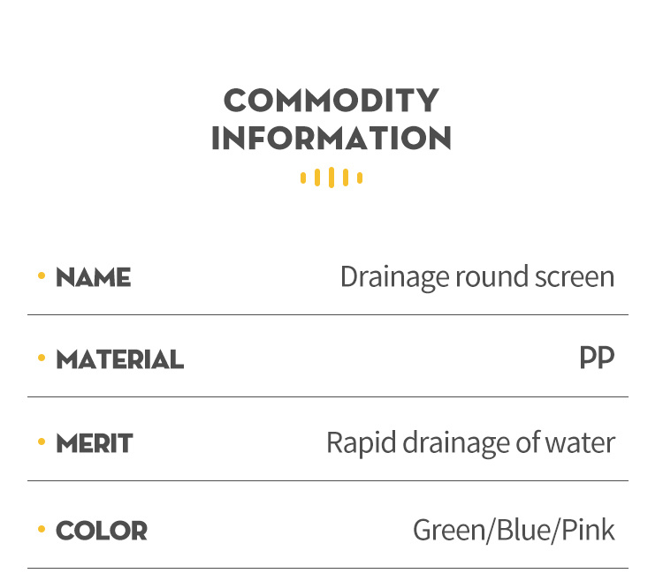Image resolution: width=663 pixels, height=581 pixels.
Task: Click the word Blue in color options
Action: pyautogui.click(x=523, y=530)
